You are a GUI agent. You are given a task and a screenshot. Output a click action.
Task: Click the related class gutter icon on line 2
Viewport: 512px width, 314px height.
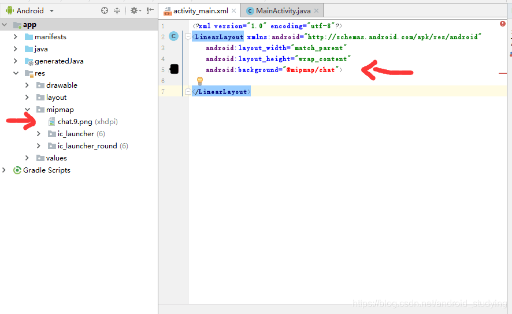point(174,36)
